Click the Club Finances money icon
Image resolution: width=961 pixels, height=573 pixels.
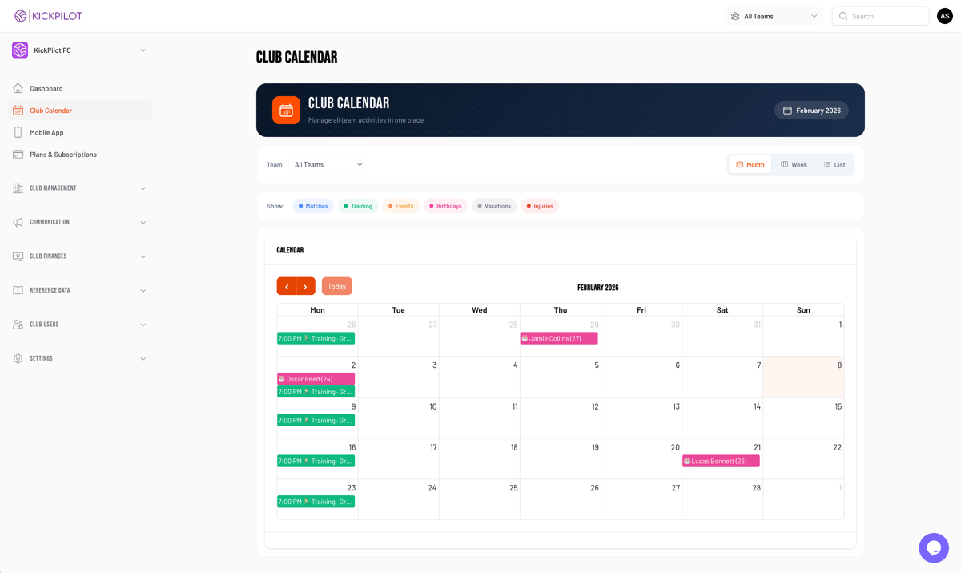point(18,256)
